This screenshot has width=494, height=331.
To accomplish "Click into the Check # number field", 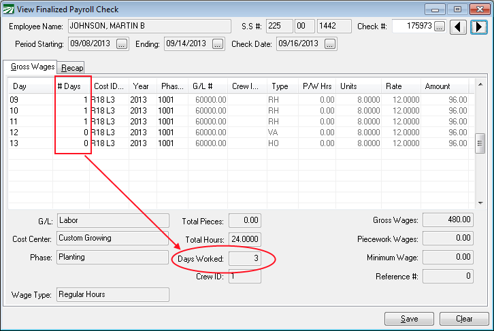I will click(x=412, y=27).
